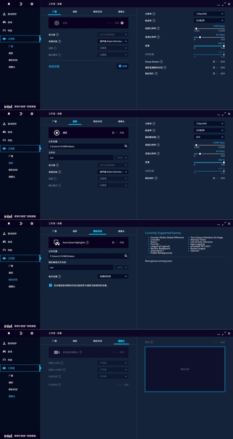Open 分辨率 720p dropdown in the 广播 window
Screen dimensions: 233x439
(x=209, y=14)
